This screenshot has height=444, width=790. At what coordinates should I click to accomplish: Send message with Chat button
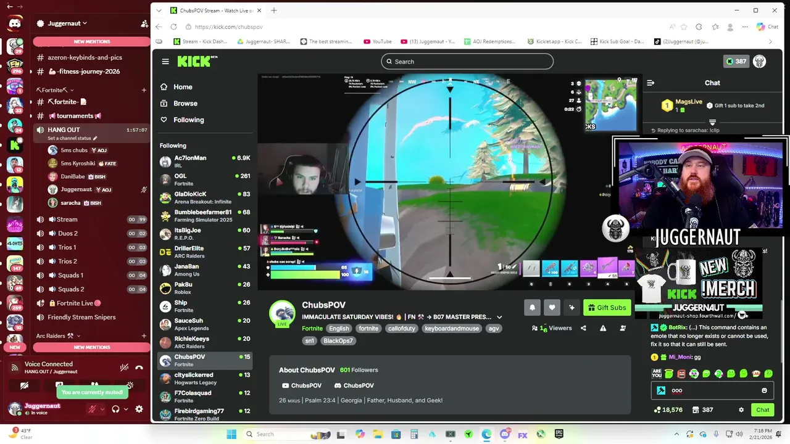click(x=763, y=409)
